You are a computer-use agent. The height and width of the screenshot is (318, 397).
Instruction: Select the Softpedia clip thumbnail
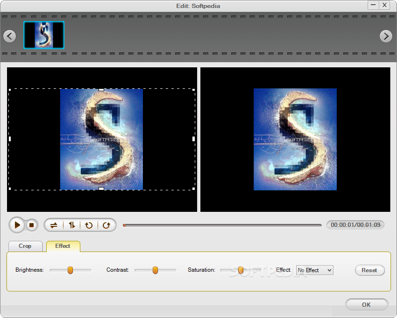(44, 35)
